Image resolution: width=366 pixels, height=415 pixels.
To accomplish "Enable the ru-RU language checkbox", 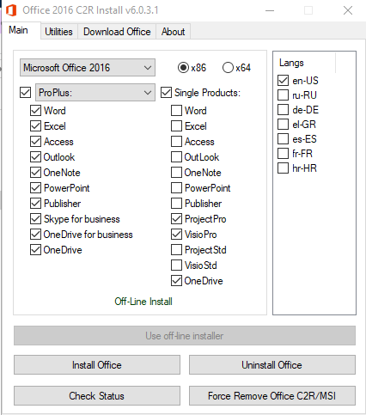I will tap(283, 95).
